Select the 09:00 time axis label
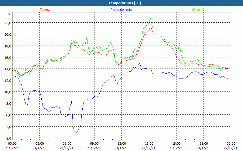Screen dimensions: 243x151 (x=94, y=143)
